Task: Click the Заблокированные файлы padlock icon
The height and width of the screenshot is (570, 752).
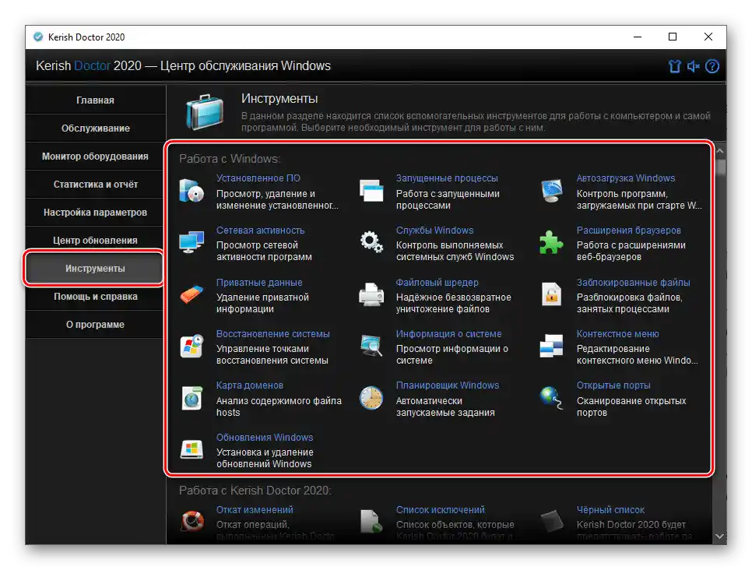Action: tap(551, 294)
